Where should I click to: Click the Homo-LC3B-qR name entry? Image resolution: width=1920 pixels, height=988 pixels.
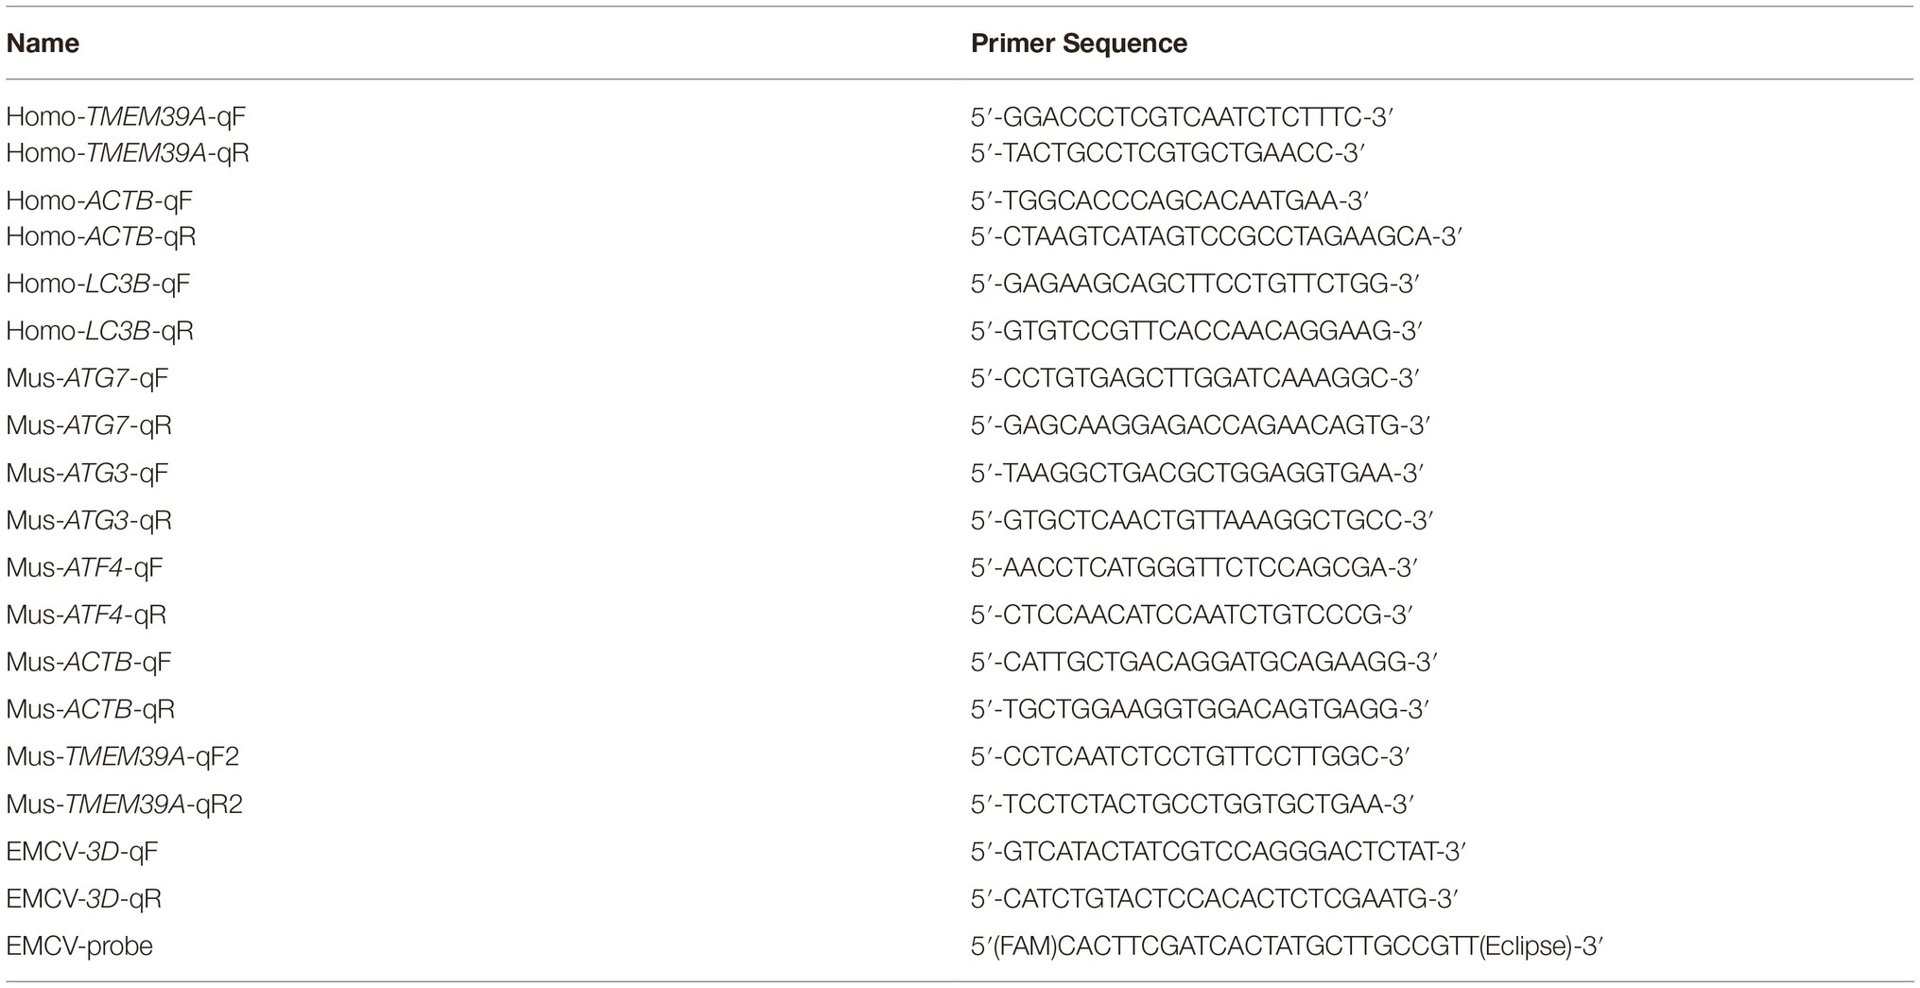[x=100, y=331]
